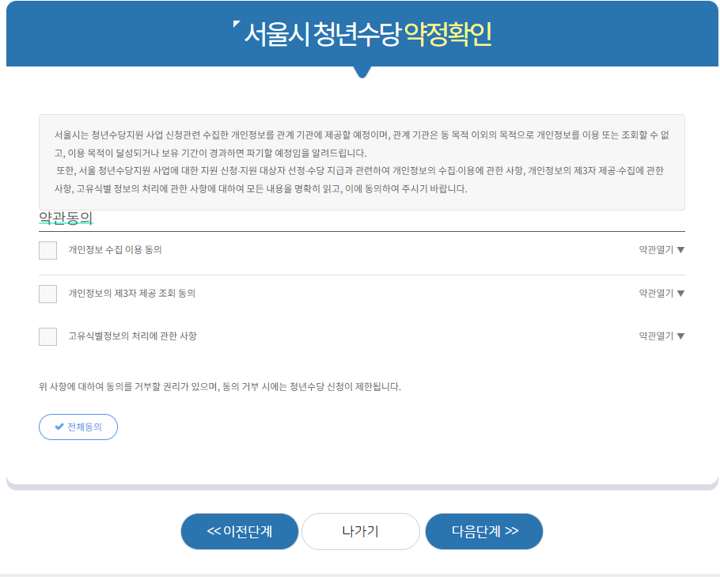Check the 개인정보 수집 이용 동의 checkbox
Image resolution: width=720 pixels, height=577 pixels.
[x=47, y=250]
